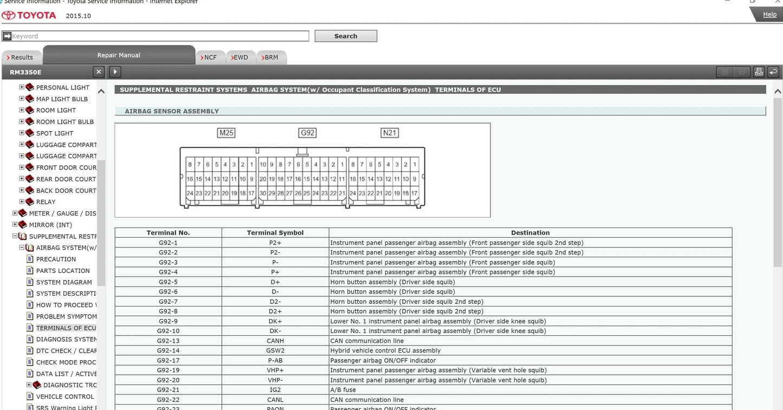Collapse the AIRBAG SYSTEM tree node

click(22, 248)
